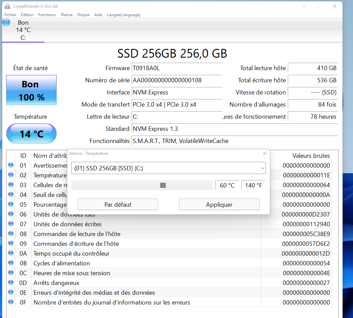Screen dimensions: 353x318
Task: Click the temperature alarm slider handle
Action: pos(163,185)
